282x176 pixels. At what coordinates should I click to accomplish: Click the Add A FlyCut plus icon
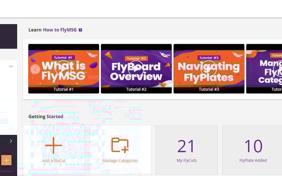(54, 145)
